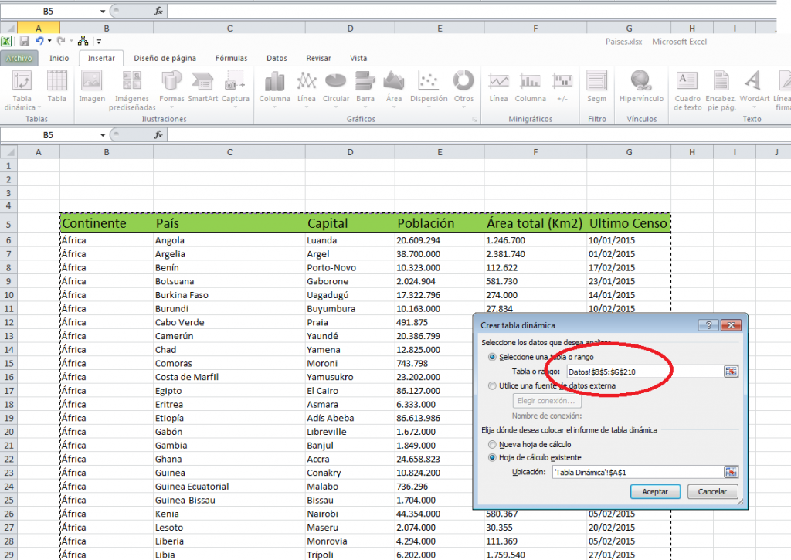
Task: Select the cell containing Porto-Novo
Action: click(350, 268)
